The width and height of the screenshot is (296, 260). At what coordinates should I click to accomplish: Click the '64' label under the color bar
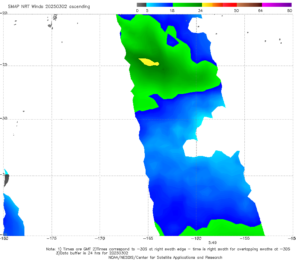click(x=260, y=10)
